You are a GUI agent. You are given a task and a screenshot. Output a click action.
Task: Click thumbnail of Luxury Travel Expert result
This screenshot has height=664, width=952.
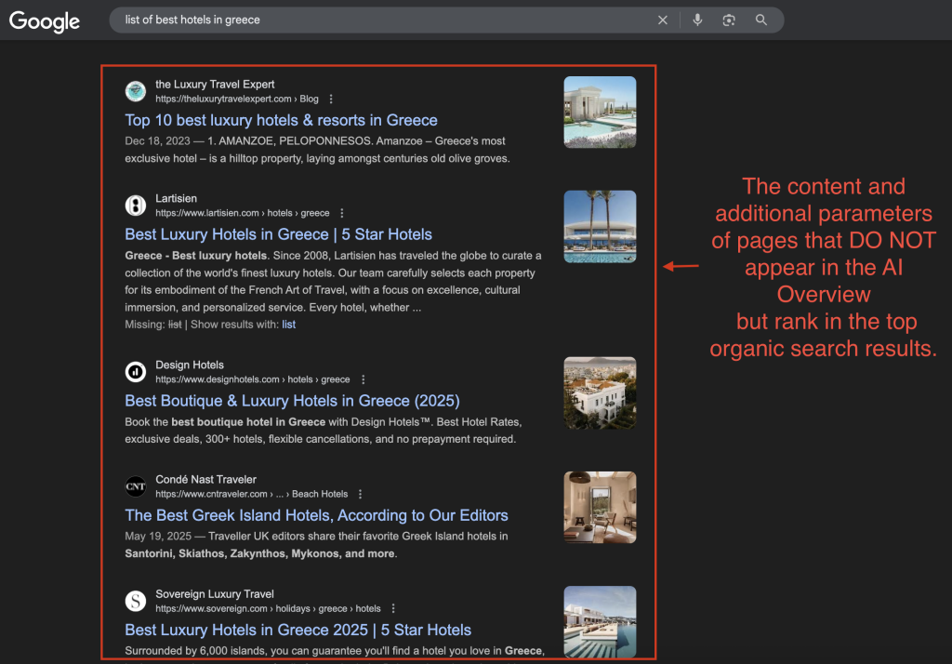(600, 113)
